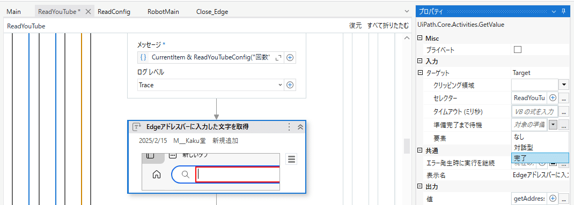Open the hamburger options menu beside the target screenshot

point(291,160)
